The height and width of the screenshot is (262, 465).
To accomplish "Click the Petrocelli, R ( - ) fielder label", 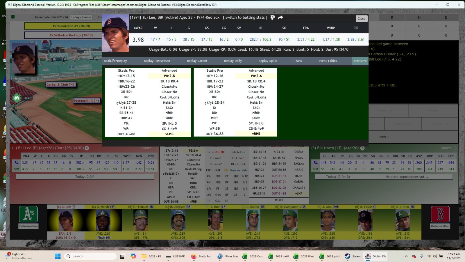I will coord(87,100).
